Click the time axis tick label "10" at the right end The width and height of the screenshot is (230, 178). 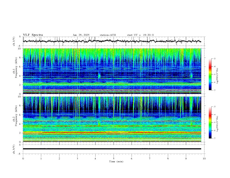204,159
